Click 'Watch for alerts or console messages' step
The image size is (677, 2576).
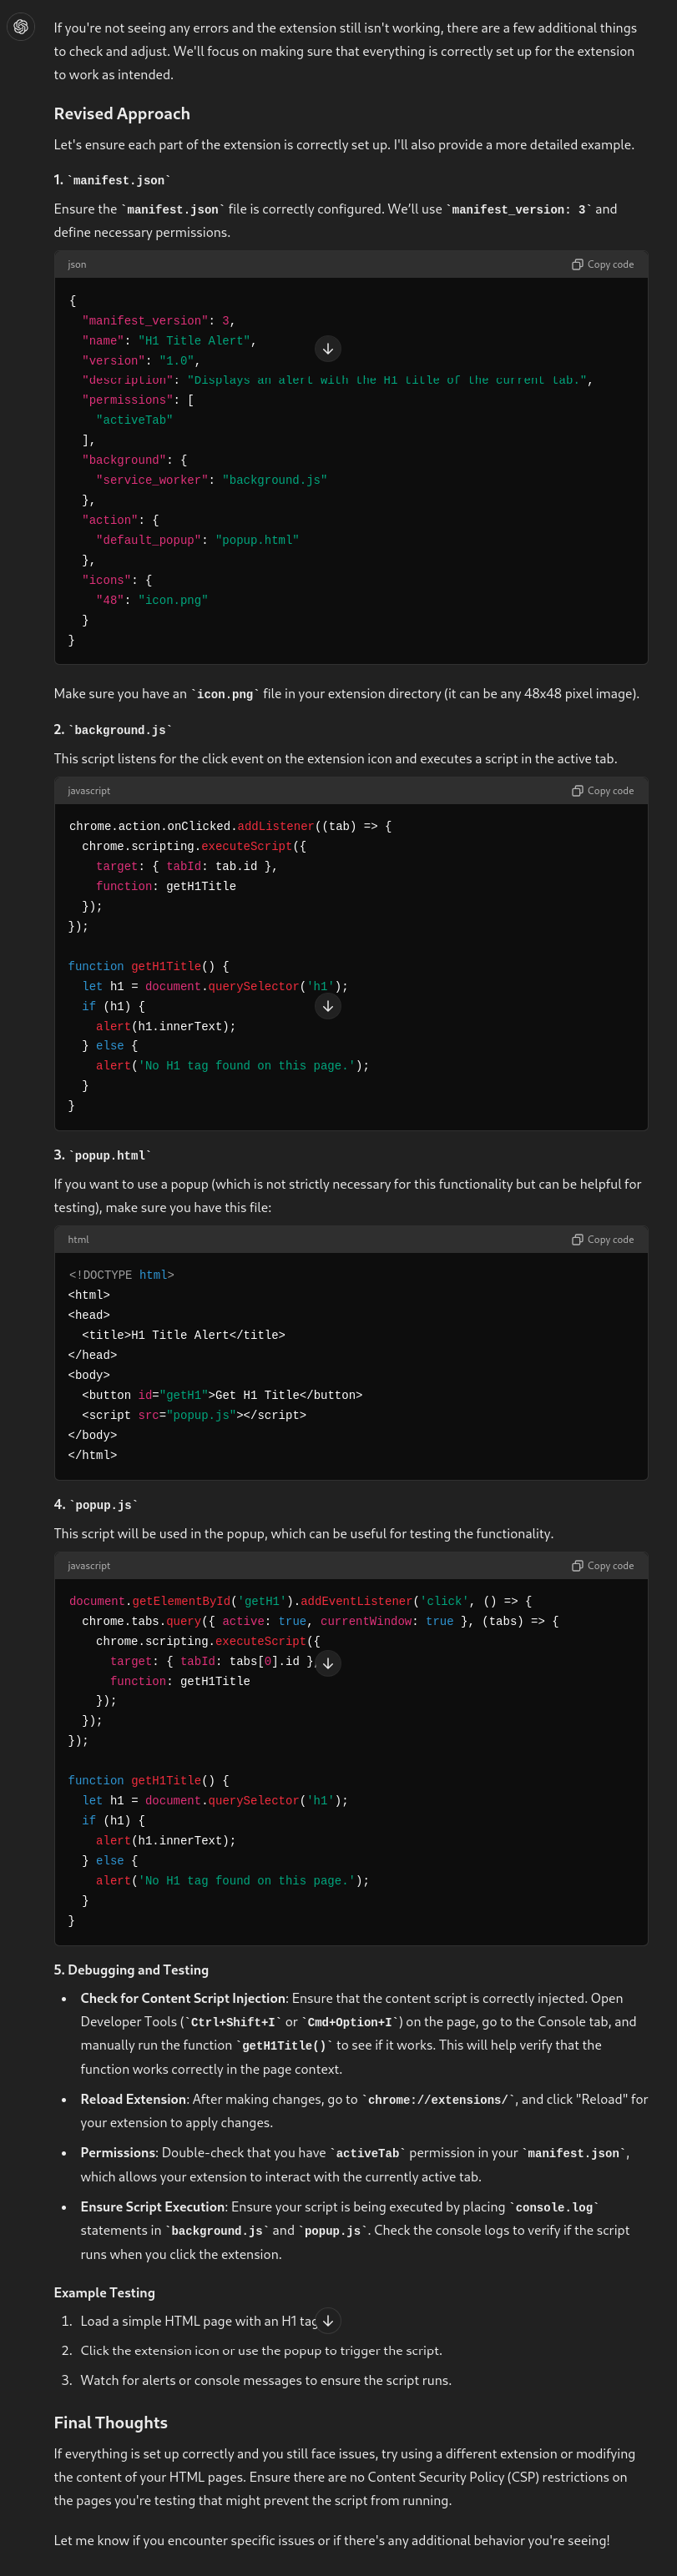(266, 2380)
